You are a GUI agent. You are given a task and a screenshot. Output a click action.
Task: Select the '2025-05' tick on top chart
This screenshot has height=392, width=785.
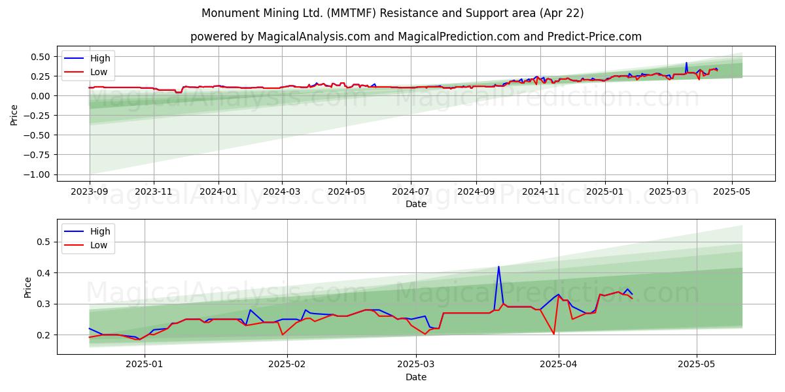click(731, 191)
